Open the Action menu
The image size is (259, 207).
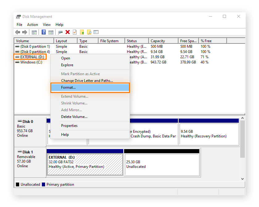tap(32, 24)
